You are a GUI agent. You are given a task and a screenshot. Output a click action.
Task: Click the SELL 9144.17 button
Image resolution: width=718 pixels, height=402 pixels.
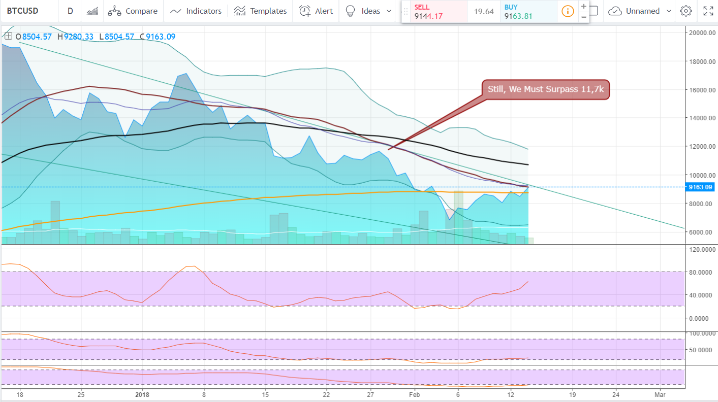click(x=439, y=12)
